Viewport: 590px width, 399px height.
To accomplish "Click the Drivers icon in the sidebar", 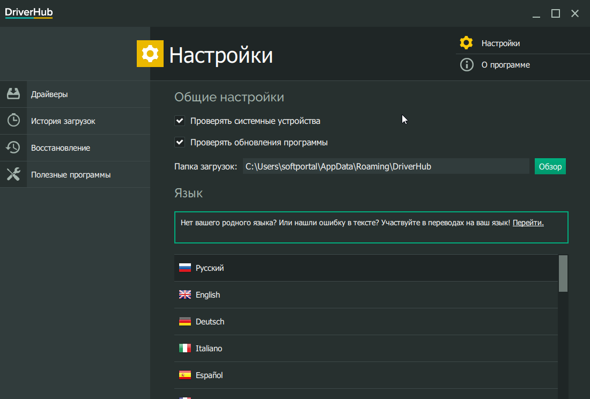I will (x=13, y=94).
